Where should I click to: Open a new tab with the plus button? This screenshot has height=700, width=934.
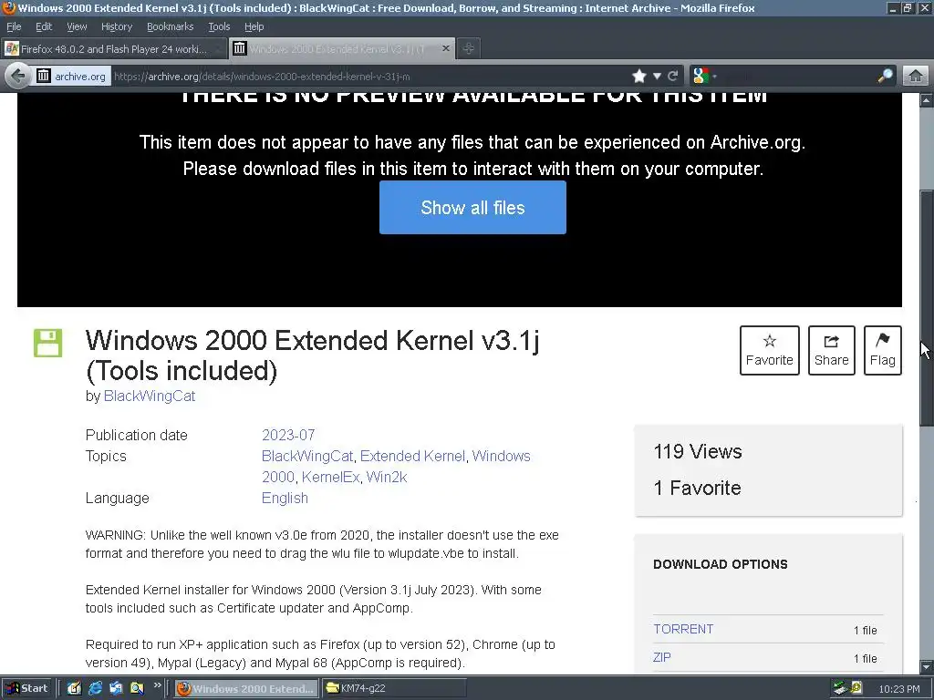coord(469,49)
